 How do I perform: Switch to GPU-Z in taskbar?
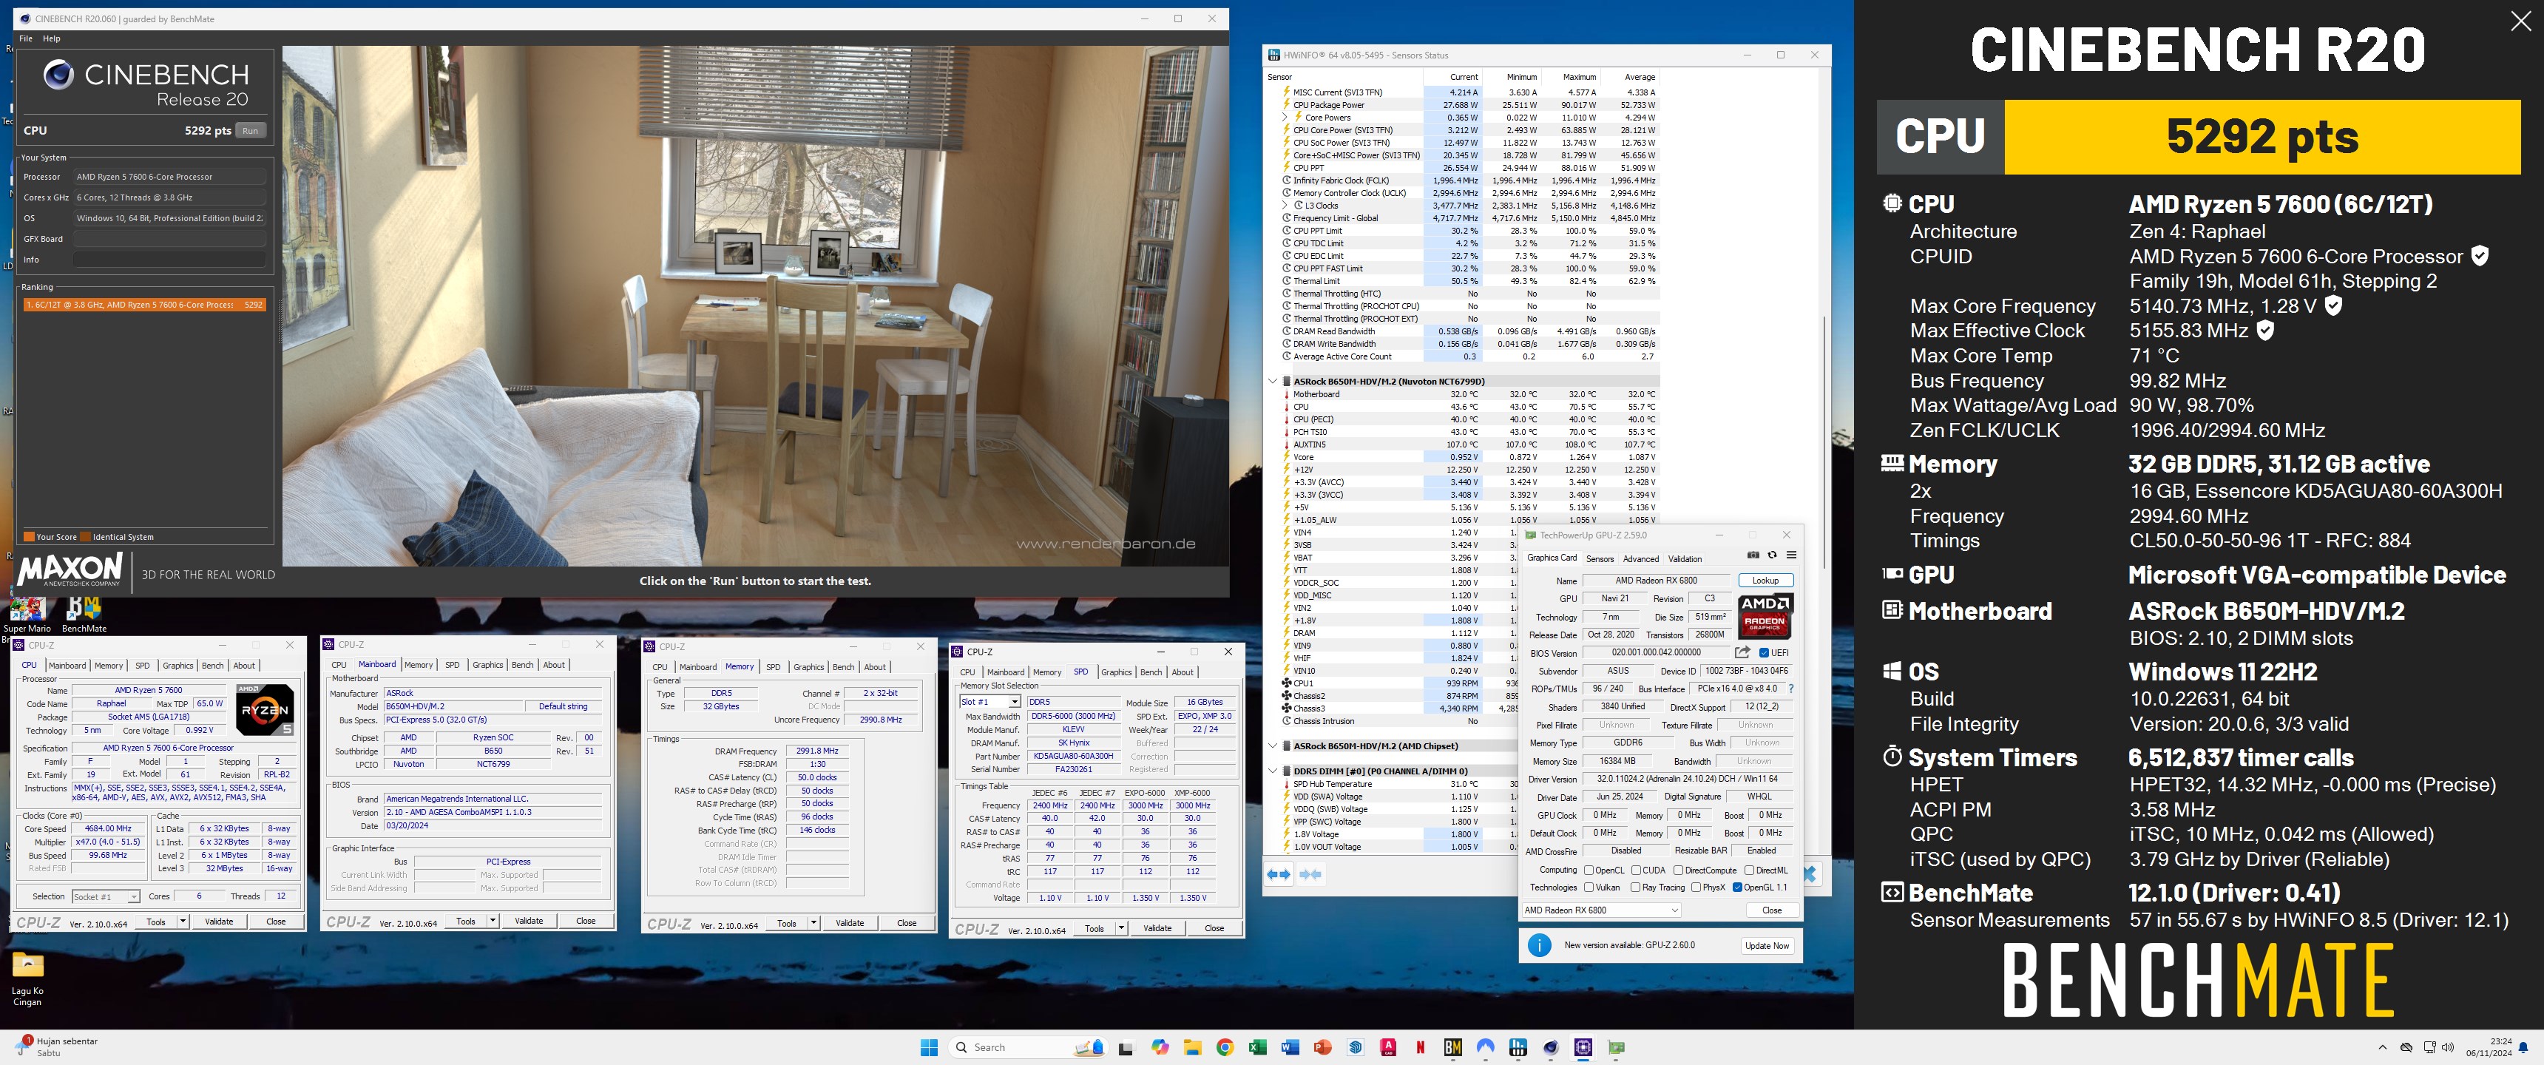[1617, 1047]
